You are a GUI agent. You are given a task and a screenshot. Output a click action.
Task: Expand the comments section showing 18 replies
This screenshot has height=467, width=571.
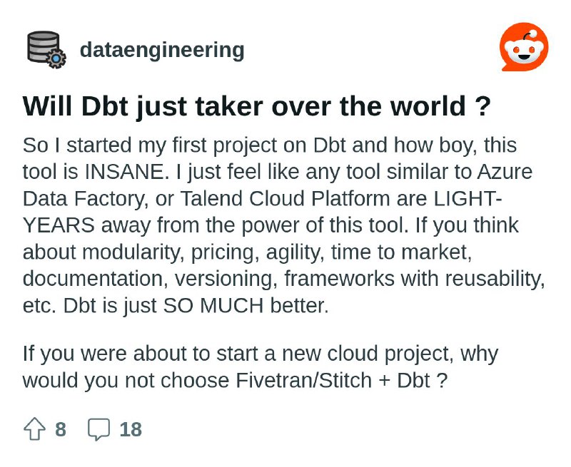[100, 428]
